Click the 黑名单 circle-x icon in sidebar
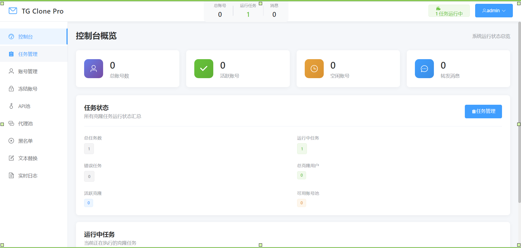The height and width of the screenshot is (248, 521). (x=11, y=141)
